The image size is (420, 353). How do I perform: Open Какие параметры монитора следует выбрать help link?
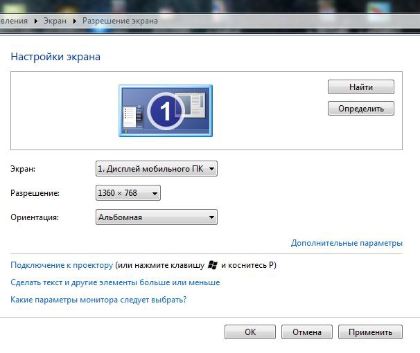(98, 300)
